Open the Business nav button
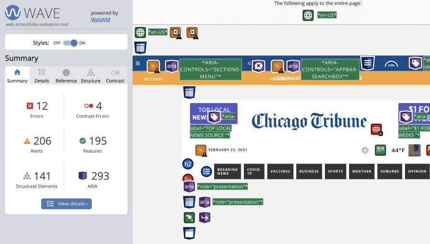The image size is (430, 244). click(309, 171)
